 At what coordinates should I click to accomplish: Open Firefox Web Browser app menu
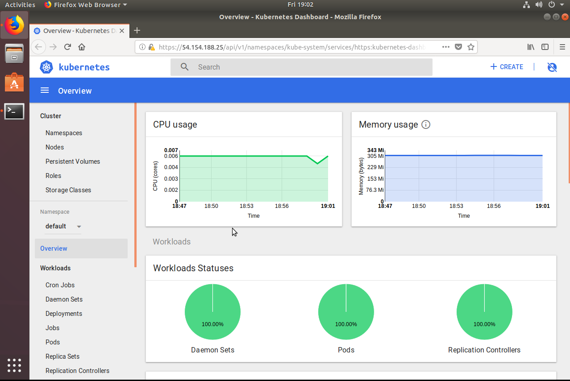click(x=86, y=4)
